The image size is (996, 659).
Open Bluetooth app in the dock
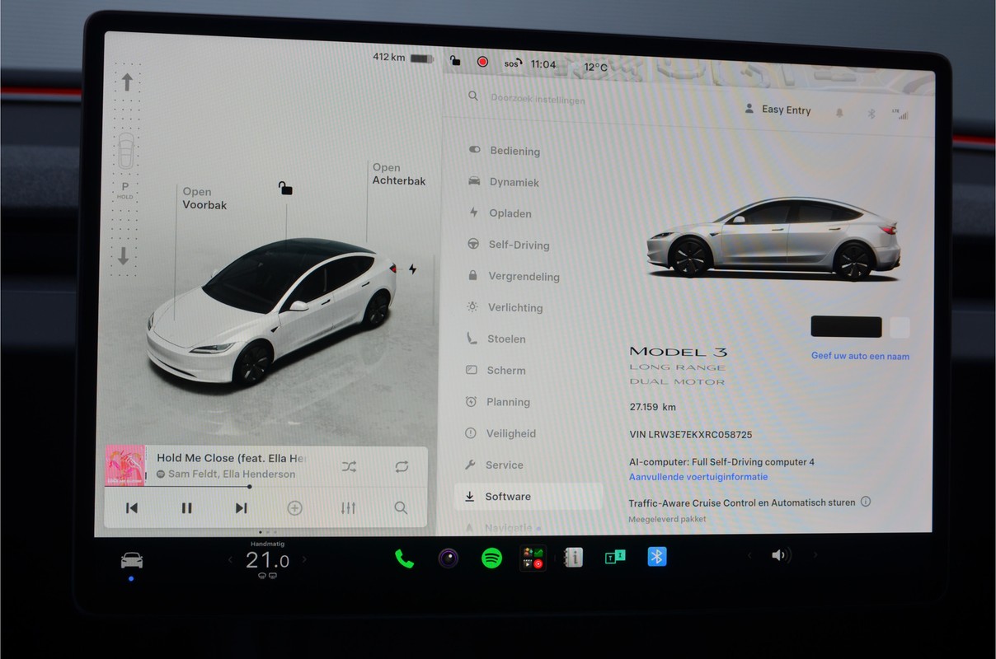click(656, 557)
